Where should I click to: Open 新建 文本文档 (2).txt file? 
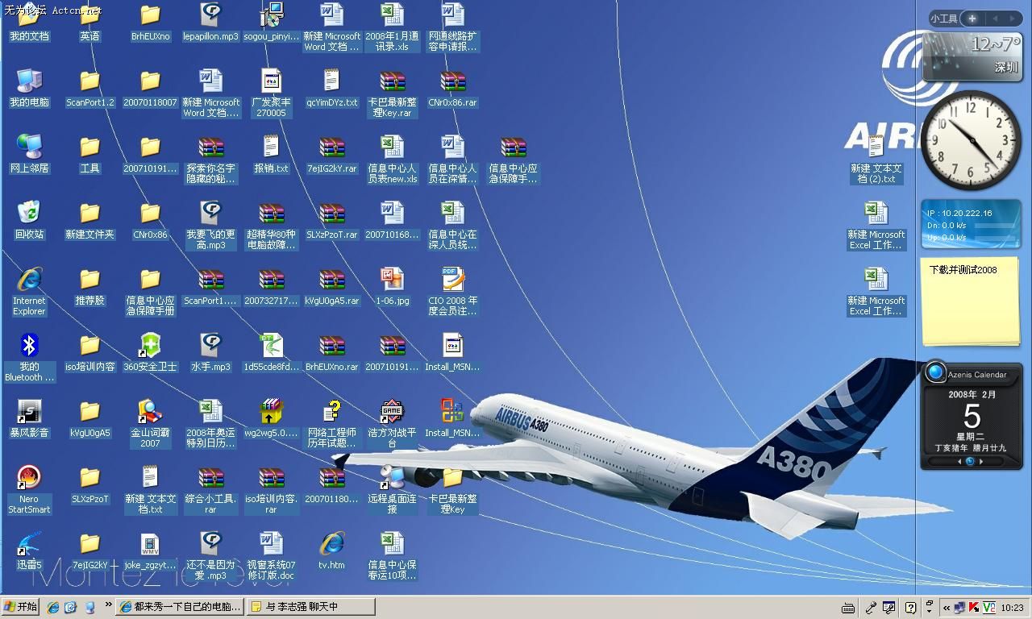876,160
